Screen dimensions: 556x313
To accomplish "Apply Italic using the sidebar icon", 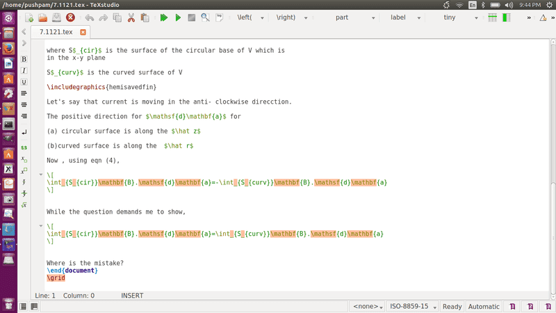I will pos(24,70).
